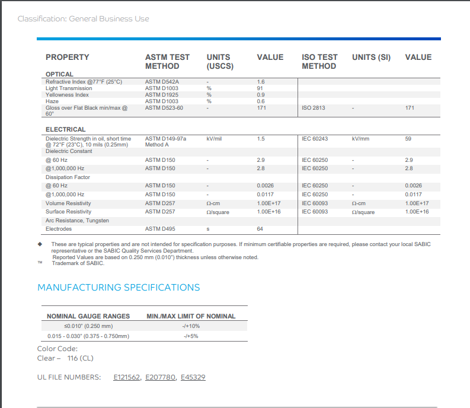470x408 pixels.
Task: Click the IEC 60243 test method entry
Action: click(315, 139)
